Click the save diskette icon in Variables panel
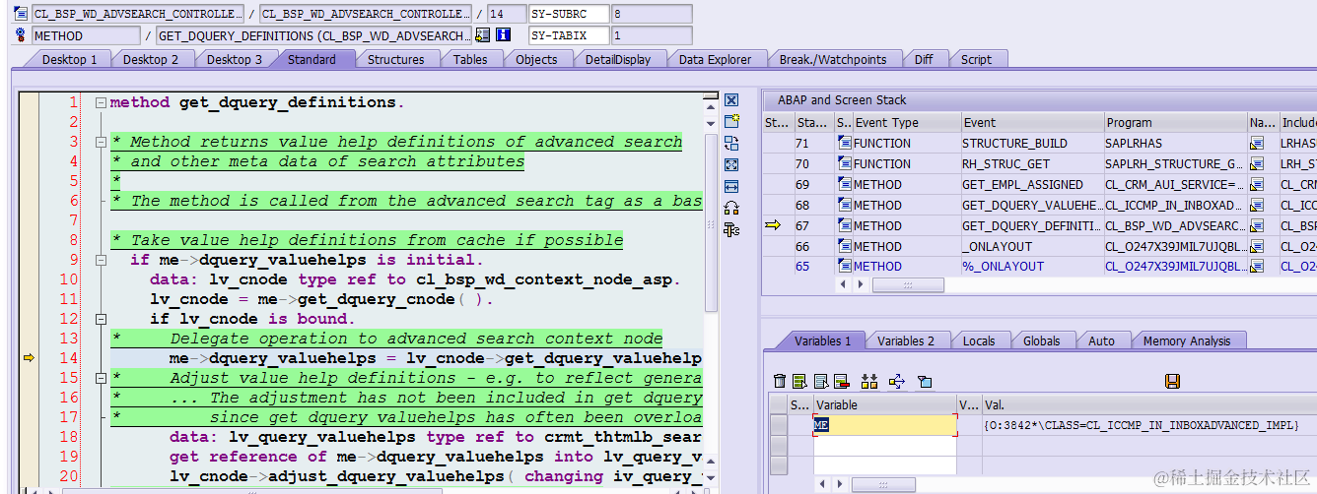Viewport: 1317px width, 494px height. [1172, 382]
